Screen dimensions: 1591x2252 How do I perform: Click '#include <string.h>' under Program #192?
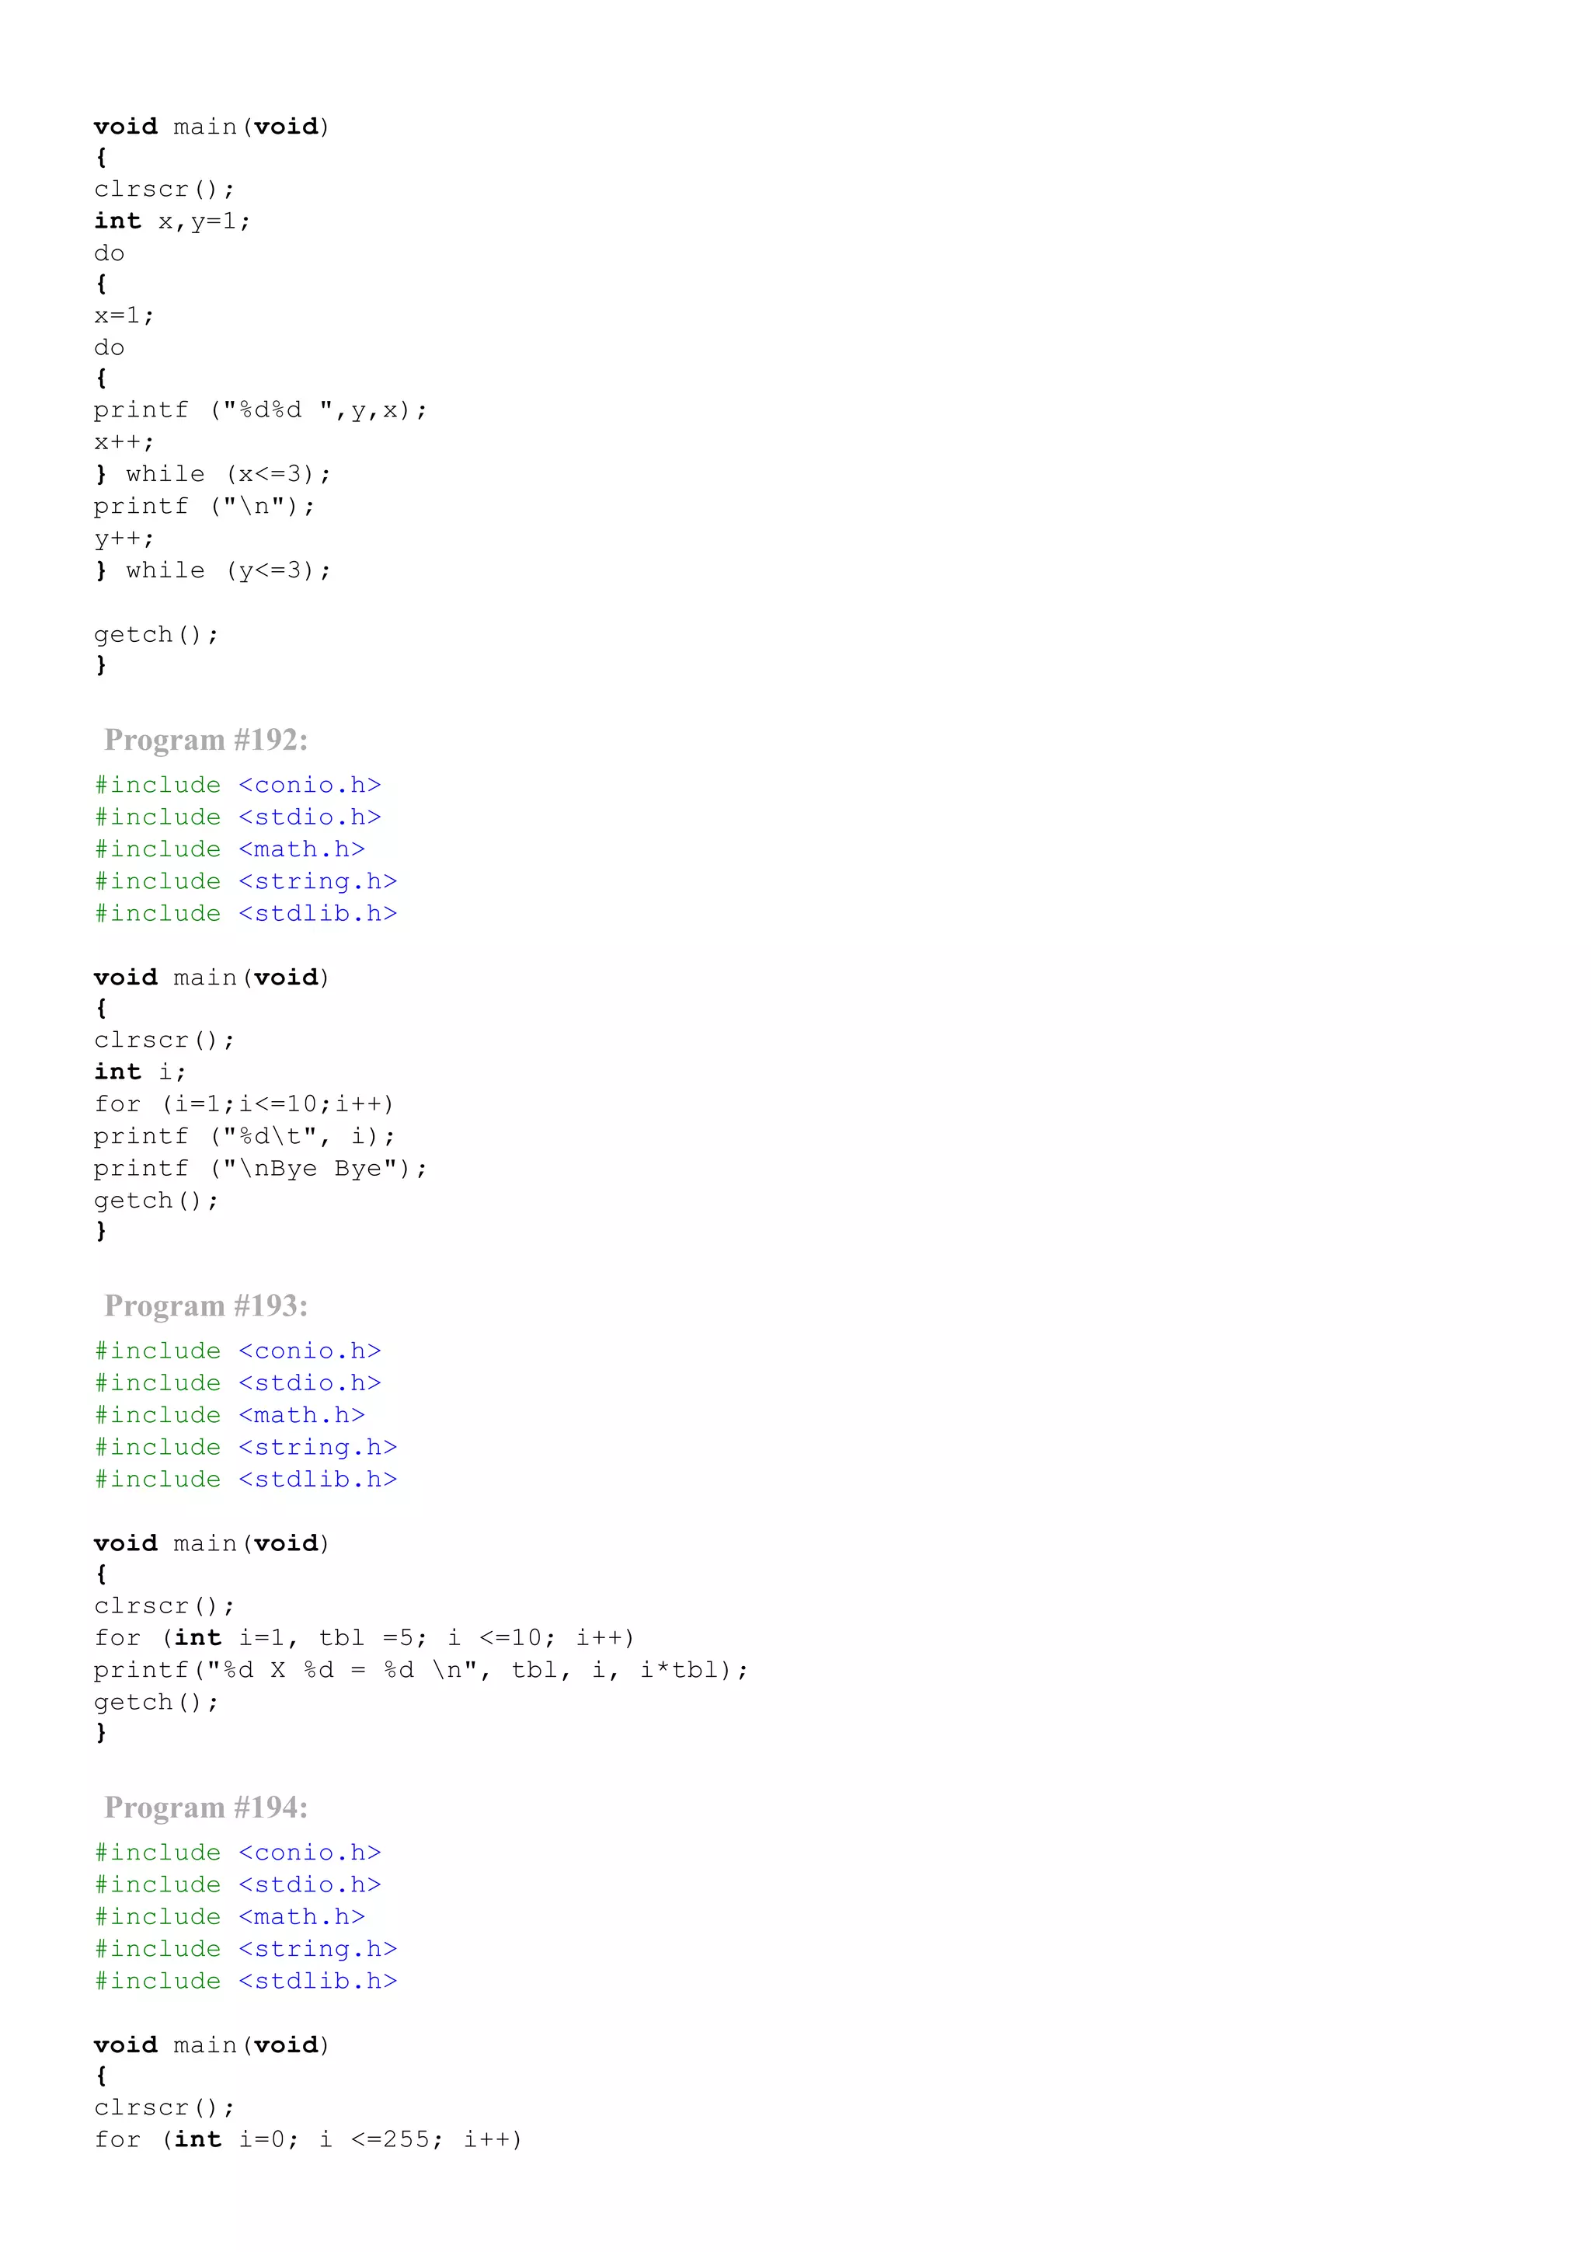(x=245, y=882)
